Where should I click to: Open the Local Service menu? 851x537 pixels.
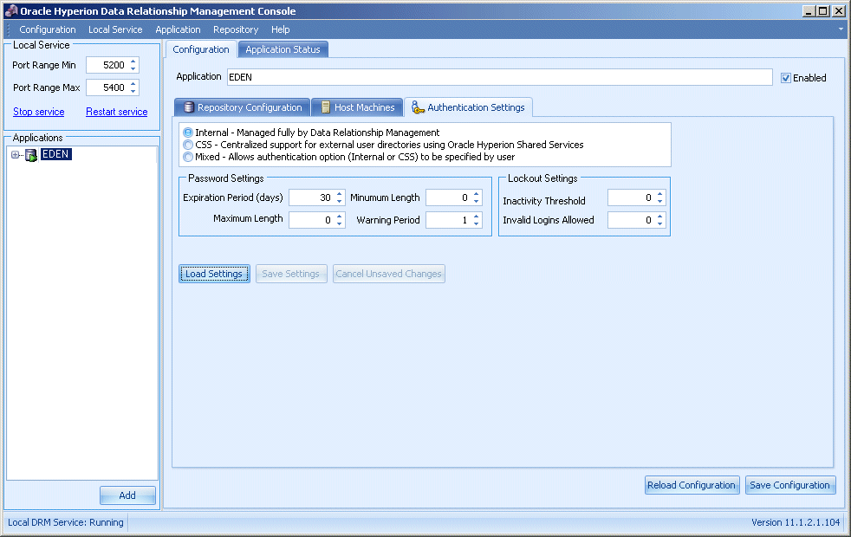115,29
